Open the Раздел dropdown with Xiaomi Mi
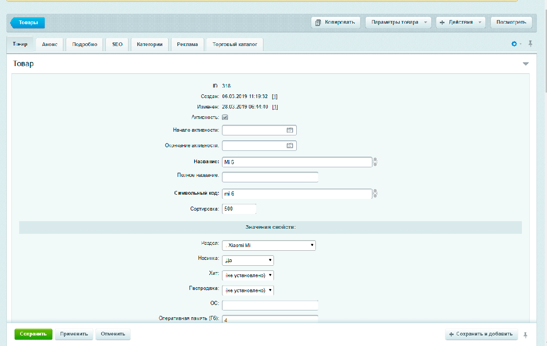Viewport: 547px width, 346px height. (x=269, y=245)
